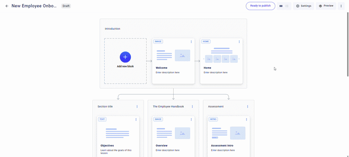Open course Settings
The height and width of the screenshot is (157, 349).
(304, 6)
